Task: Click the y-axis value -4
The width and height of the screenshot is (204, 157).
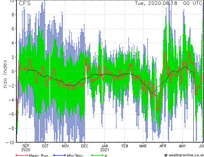Action: coord(11,100)
